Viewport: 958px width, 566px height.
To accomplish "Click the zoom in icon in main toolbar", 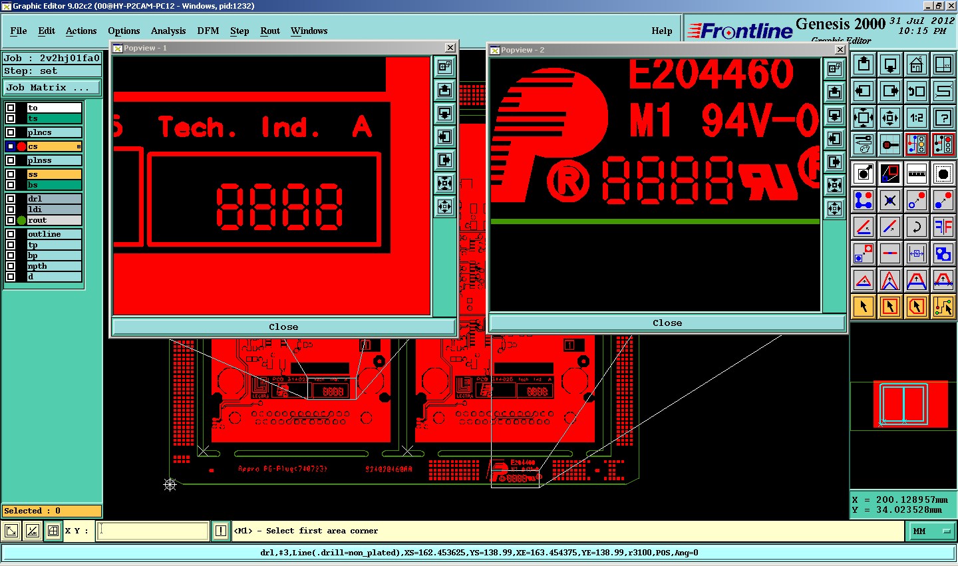I will [864, 118].
